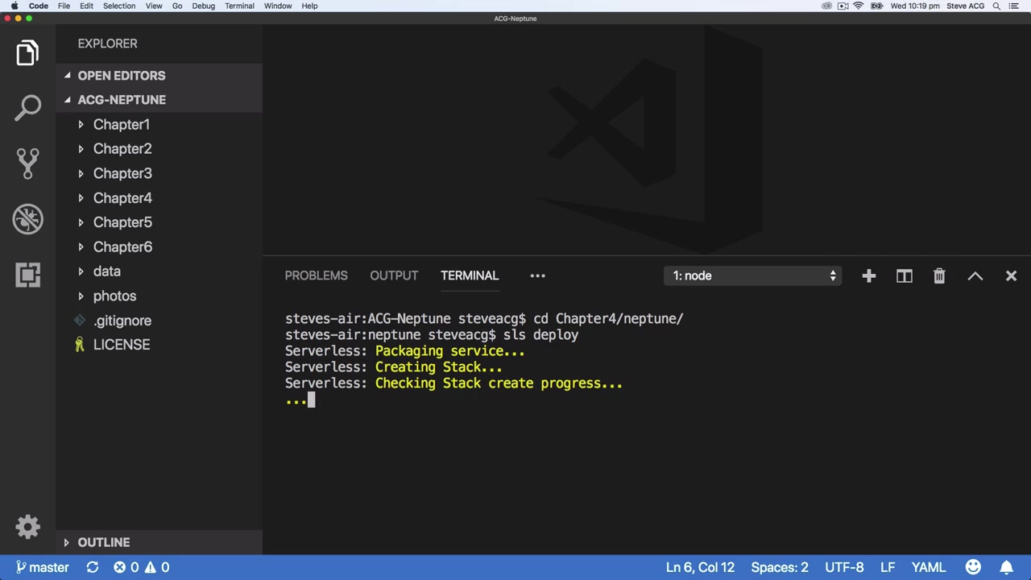
Task: Switch to the PROBLEMS tab
Action: pyautogui.click(x=316, y=275)
